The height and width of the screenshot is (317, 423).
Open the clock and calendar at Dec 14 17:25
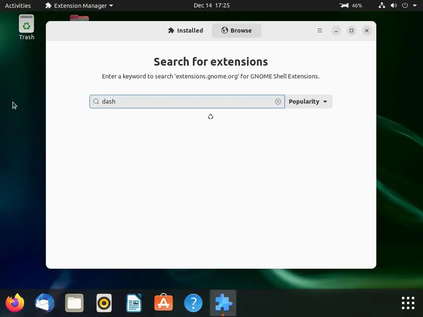point(211,5)
